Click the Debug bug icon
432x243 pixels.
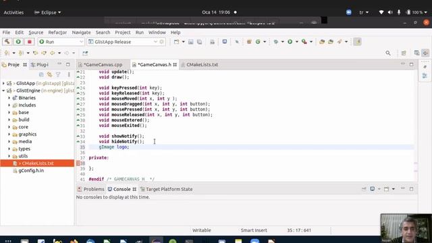(x=276, y=42)
